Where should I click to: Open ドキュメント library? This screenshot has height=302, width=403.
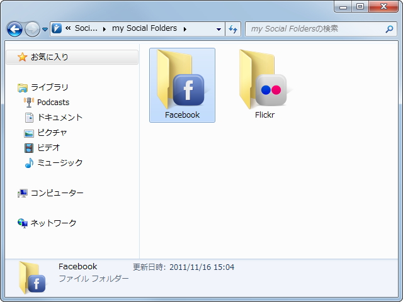pyautogui.click(x=60, y=118)
